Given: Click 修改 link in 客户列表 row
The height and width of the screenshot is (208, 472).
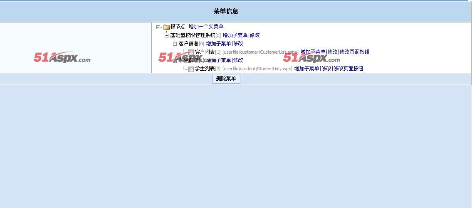Looking at the screenshot, I should [x=333, y=52].
